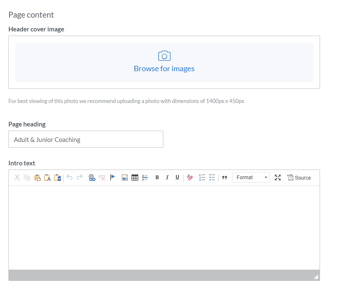Insert a table using the table icon
The width and height of the screenshot is (346, 296).
tap(135, 178)
